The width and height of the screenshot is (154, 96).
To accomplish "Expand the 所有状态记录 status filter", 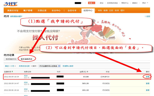I will pyautogui.click(x=25, y=66).
